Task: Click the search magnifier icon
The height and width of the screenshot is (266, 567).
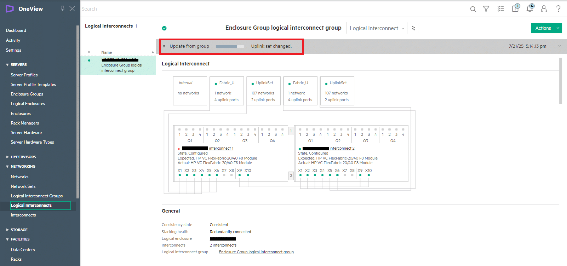Action: [473, 9]
